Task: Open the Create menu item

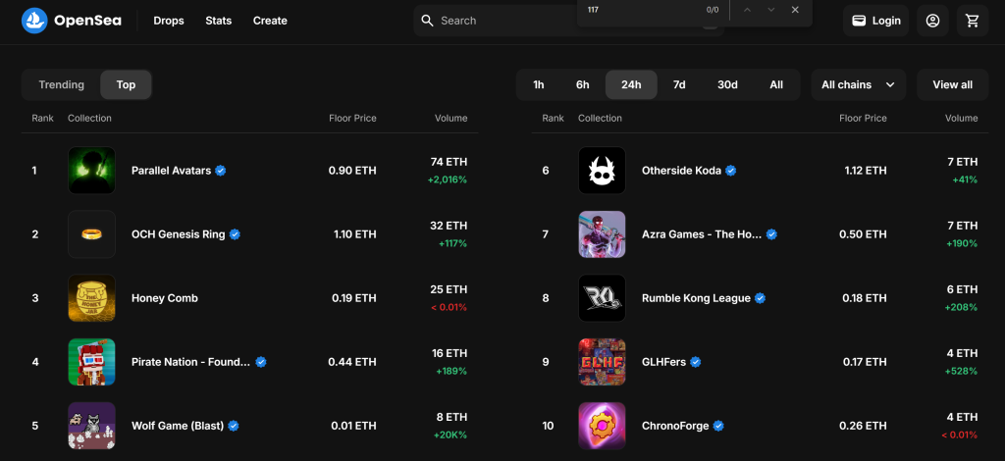Action: 270,21
